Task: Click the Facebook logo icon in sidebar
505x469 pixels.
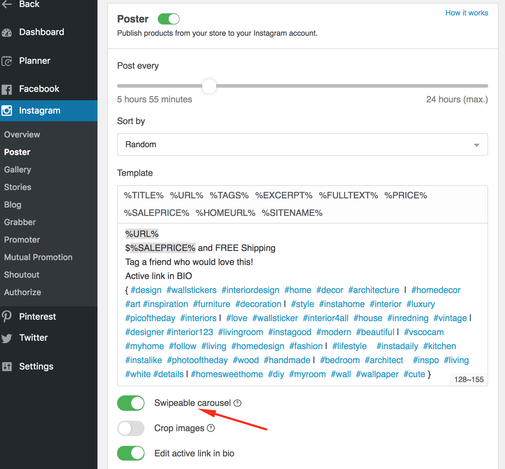Action: tap(7, 89)
